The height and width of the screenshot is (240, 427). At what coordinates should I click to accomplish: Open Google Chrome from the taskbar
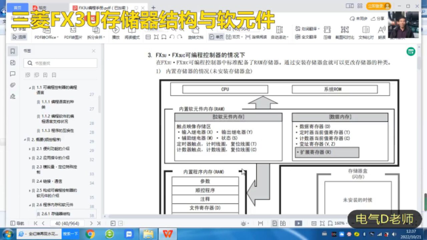pos(90,234)
